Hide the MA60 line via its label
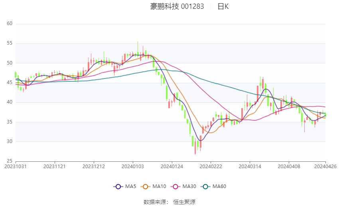The image size is (339, 206). [219, 186]
